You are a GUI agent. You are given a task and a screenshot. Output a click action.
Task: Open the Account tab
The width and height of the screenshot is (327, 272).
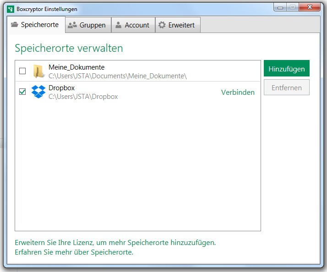click(133, 25)
